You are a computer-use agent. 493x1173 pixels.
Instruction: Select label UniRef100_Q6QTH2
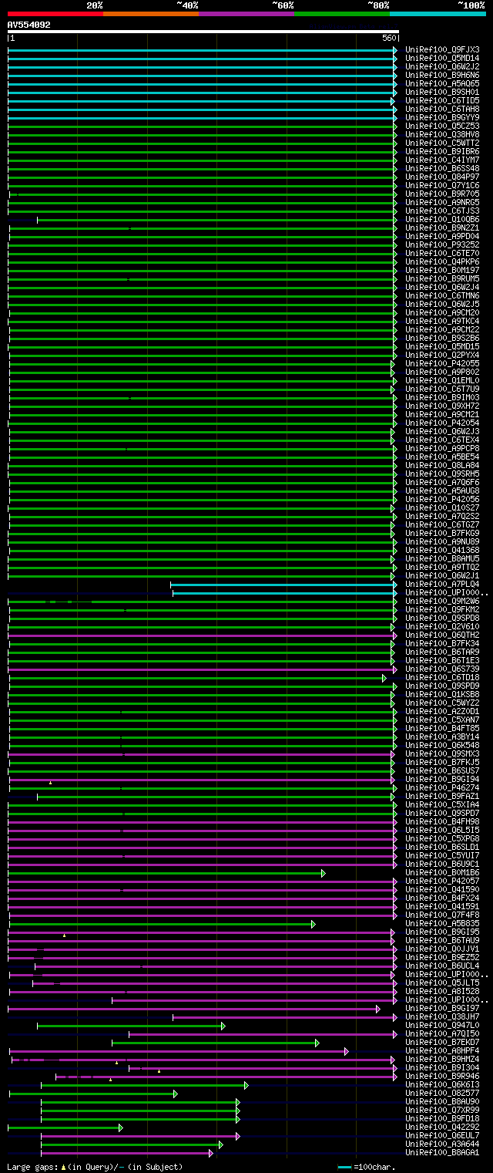(x=442, y=635)
